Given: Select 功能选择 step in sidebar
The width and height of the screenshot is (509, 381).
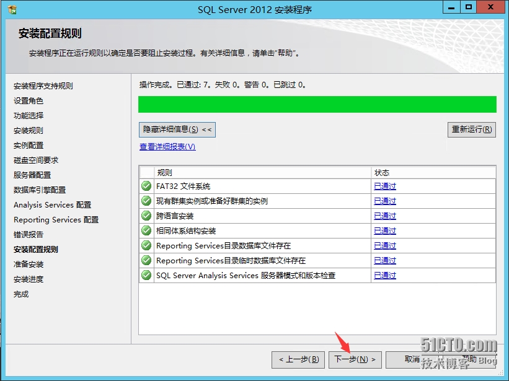Looking at the screenshot, I should click(x=29, y=116).
